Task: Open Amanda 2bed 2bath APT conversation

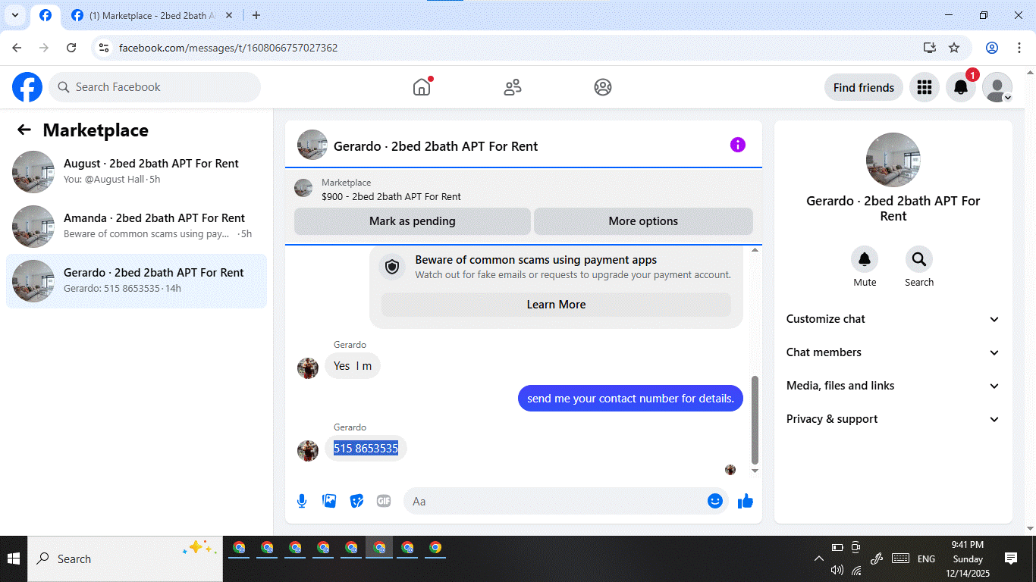Action: click(137, 227)
